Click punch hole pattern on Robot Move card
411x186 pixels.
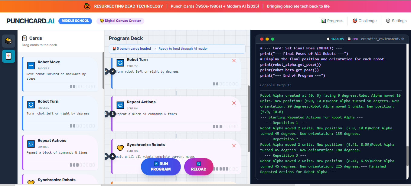(x=82, y=87)
